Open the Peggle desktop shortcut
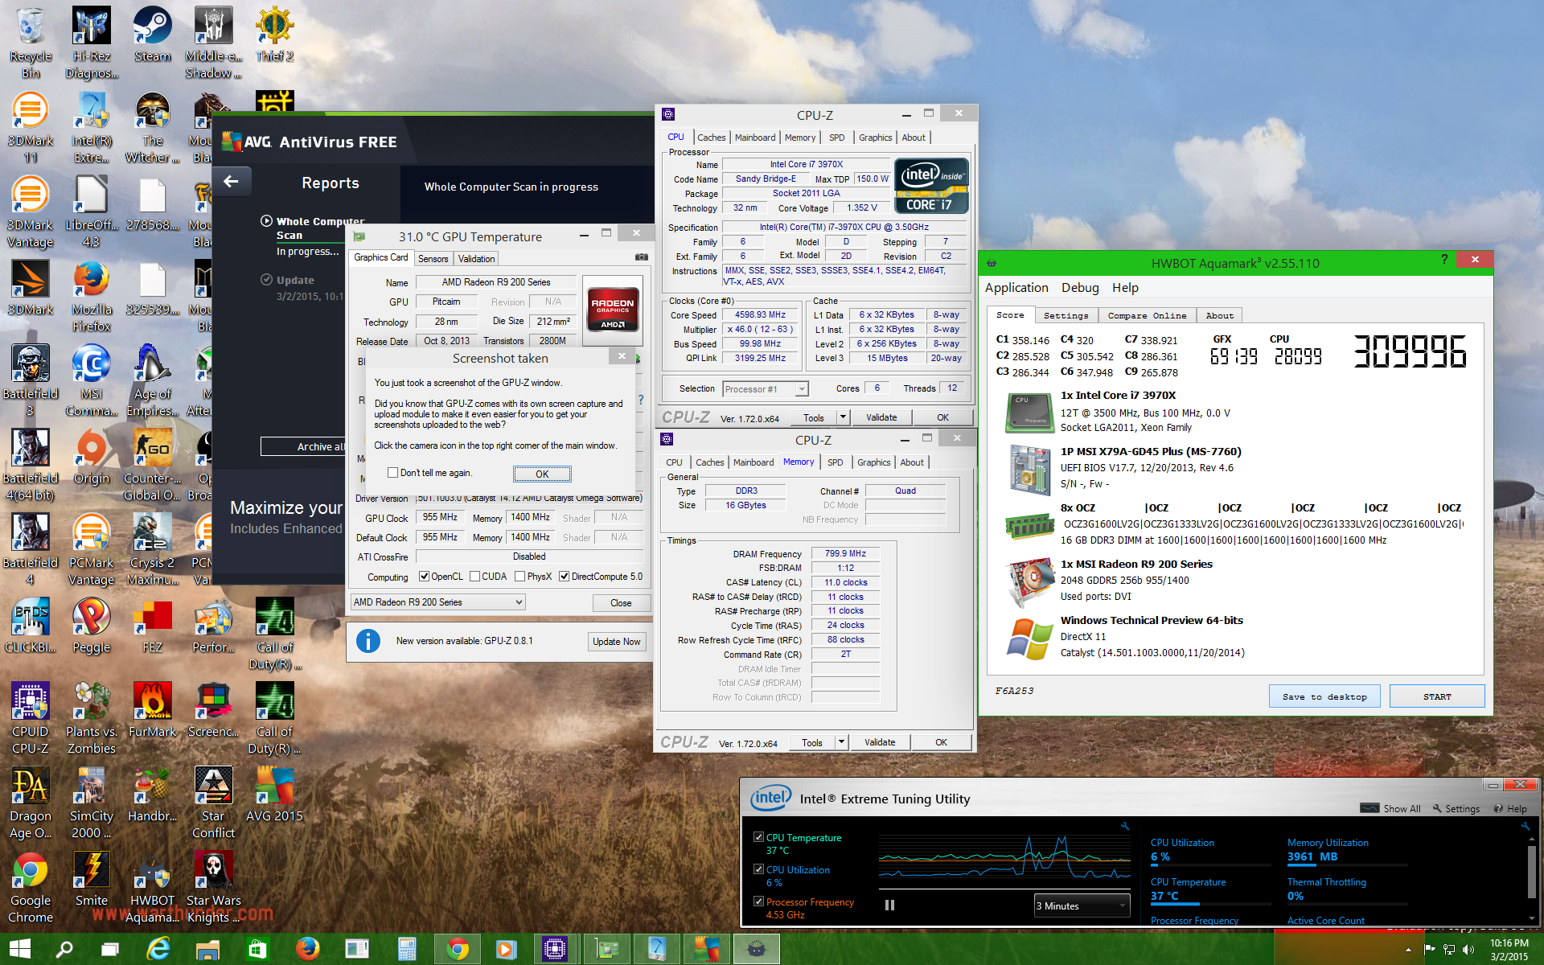 (92, 626)
